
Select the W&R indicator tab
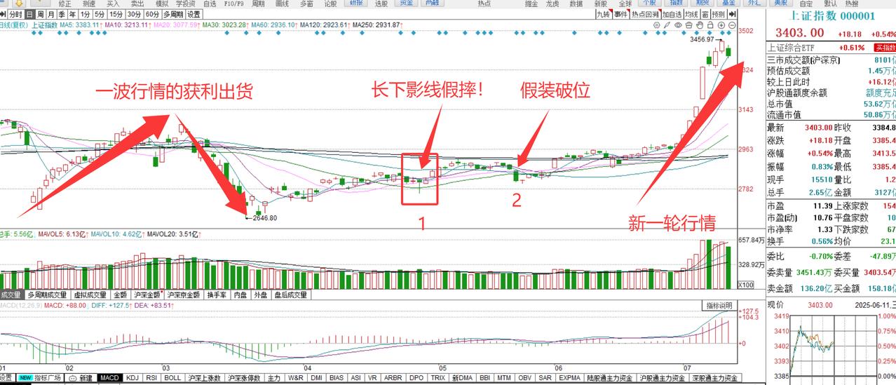(295, 378)
